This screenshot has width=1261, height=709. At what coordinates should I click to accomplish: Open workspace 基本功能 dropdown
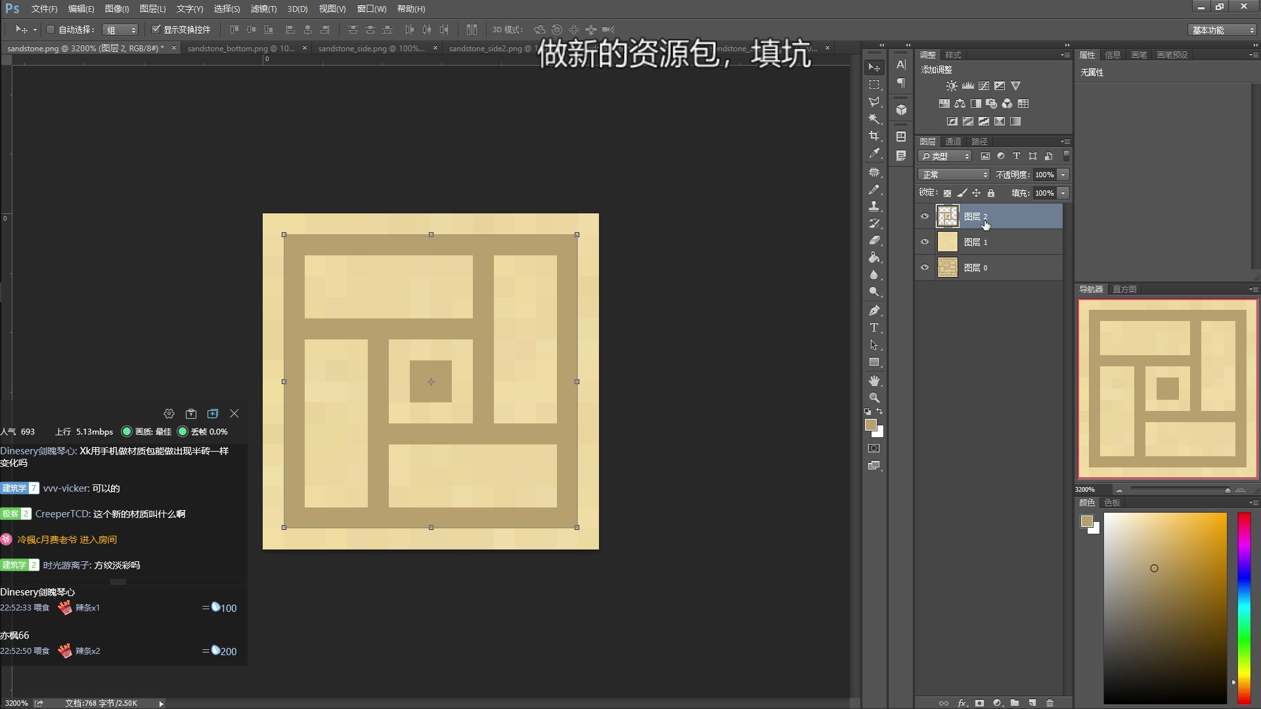[1223, 30]
